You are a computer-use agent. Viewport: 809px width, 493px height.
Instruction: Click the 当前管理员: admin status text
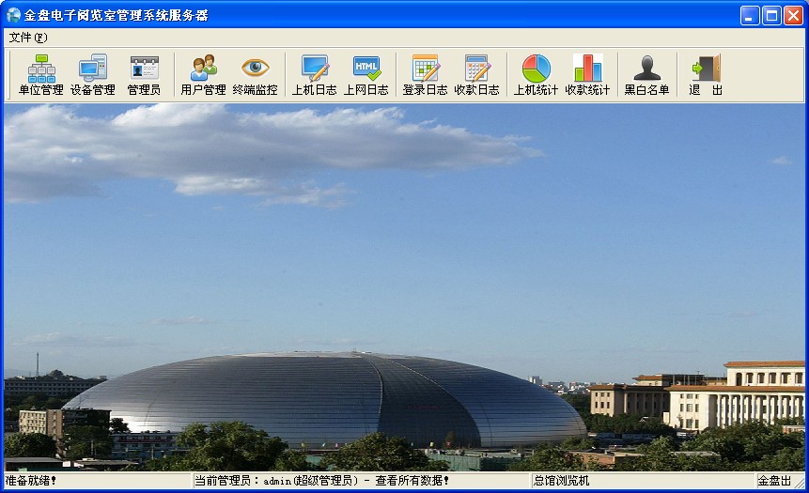(x=321, y=481)
